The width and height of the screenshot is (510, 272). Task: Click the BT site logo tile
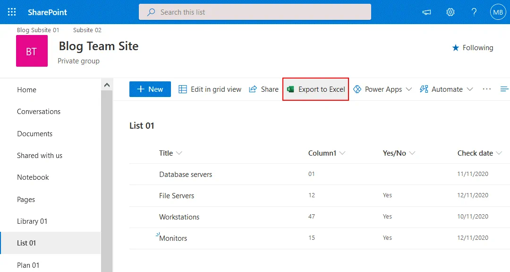pyautogui.click(x=32, y=51)
